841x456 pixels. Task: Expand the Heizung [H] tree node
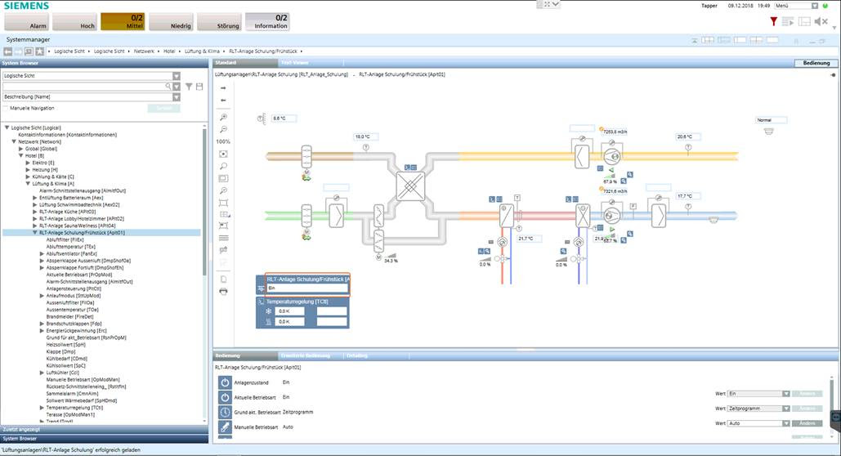[26, 169]
